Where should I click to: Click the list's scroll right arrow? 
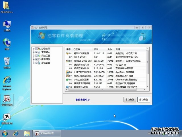point(144,89)
